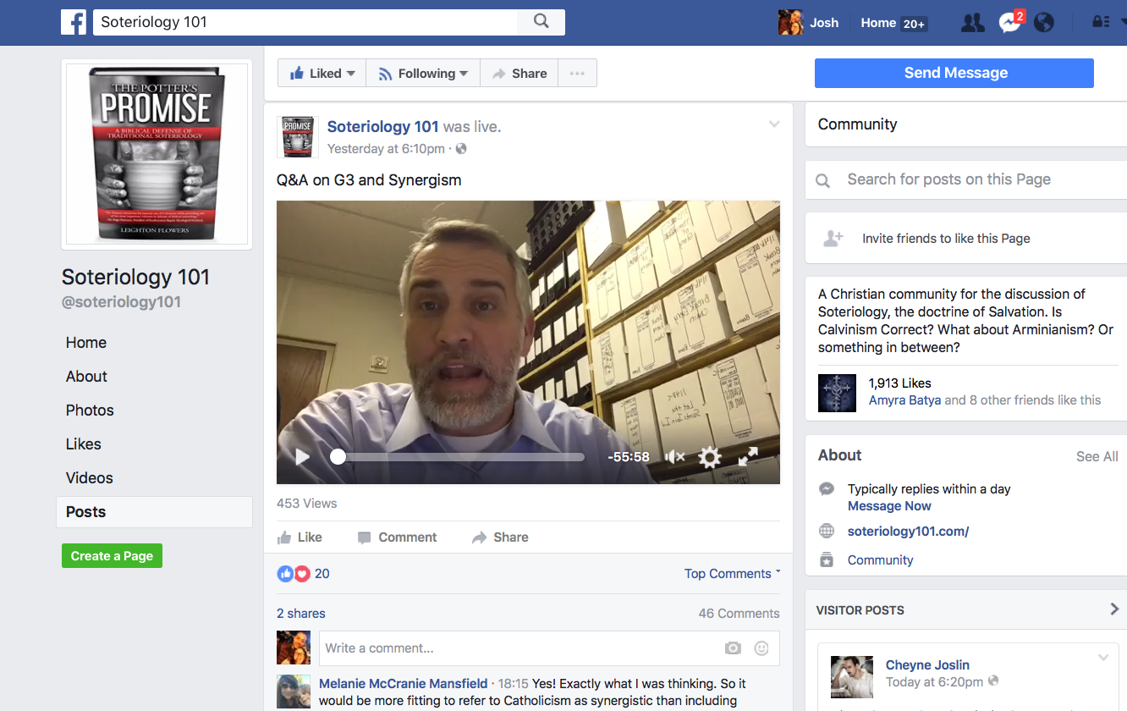The height and width of the screenshot is (711, 1127).
Task: Open the soteriology101.com link
Action: click(x=908, y=532)
